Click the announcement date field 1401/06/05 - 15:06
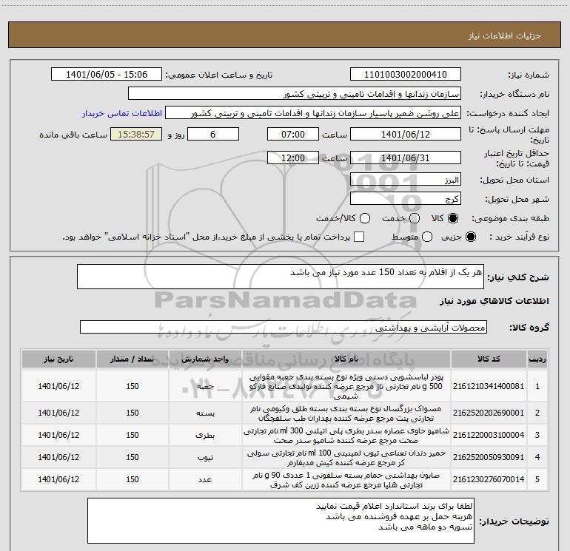 click(107, 75)
